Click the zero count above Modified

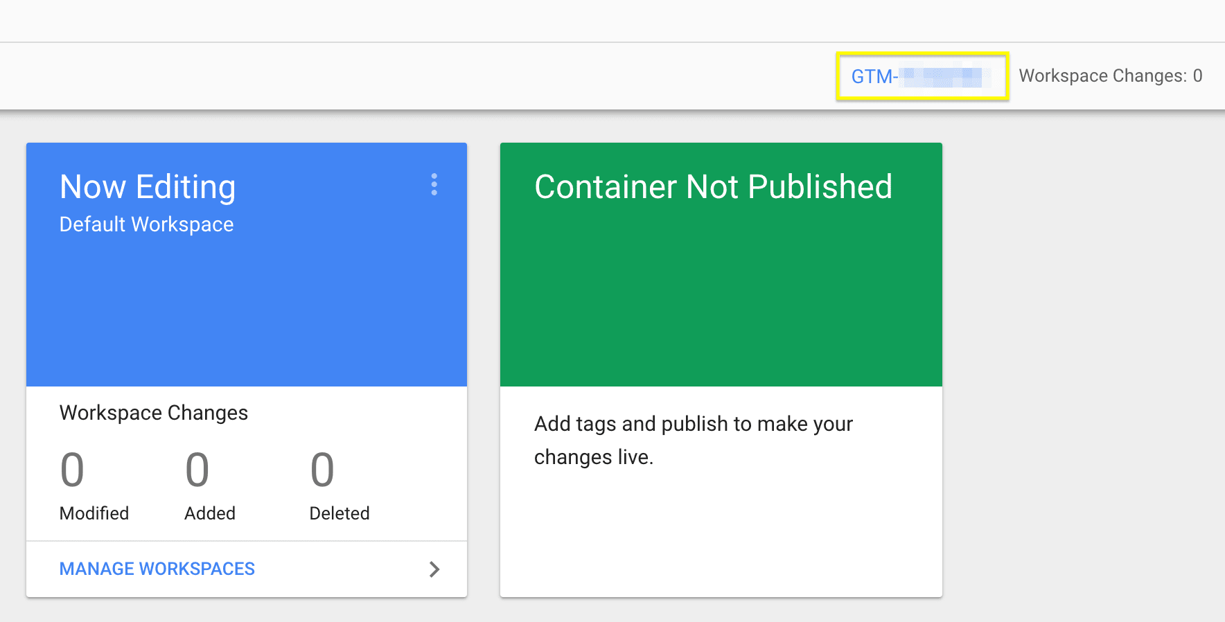click(x=72, y=470)
